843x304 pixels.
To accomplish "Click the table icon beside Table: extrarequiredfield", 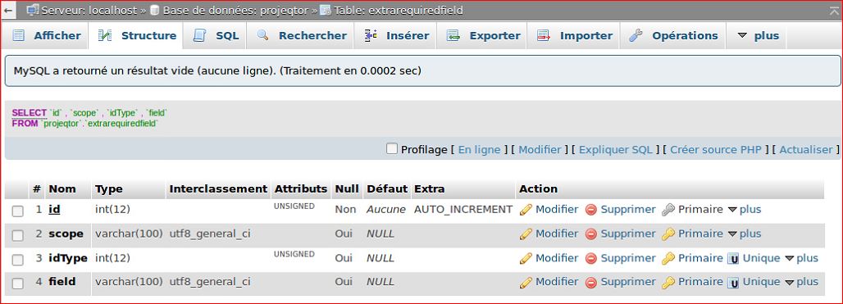I will point(326,10).
